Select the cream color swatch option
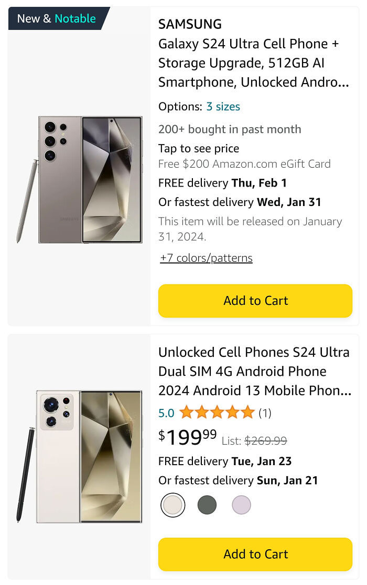 173,505
